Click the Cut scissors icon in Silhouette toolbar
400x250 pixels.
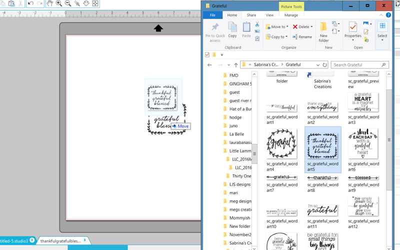tap(20, 3)
